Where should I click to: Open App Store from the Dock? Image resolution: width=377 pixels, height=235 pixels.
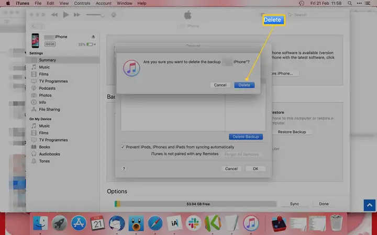[x=79, y=223]
